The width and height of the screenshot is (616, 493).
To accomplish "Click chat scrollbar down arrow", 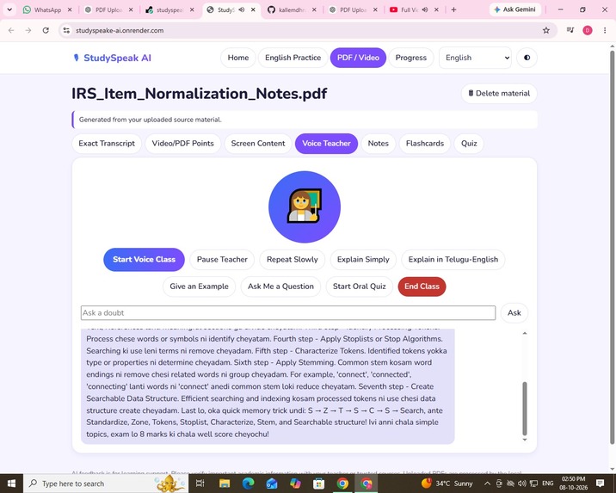I will pyautogui.click(x=525, y=440).
